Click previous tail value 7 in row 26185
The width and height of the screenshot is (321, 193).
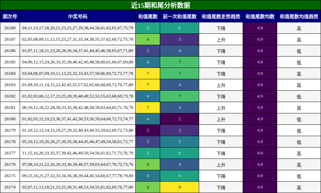pyautogui.click(x=179, y=62)
